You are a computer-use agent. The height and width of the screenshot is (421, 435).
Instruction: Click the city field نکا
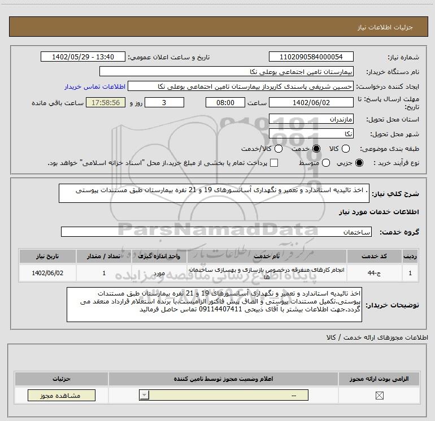(x=311, y=134)
